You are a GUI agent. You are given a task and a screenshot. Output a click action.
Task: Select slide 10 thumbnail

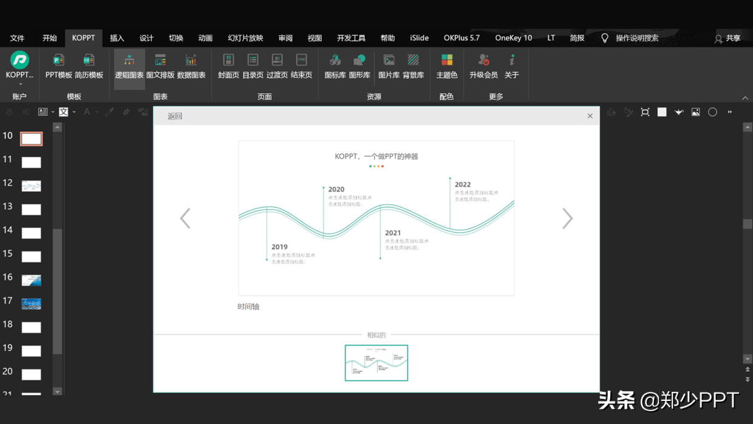31,138
